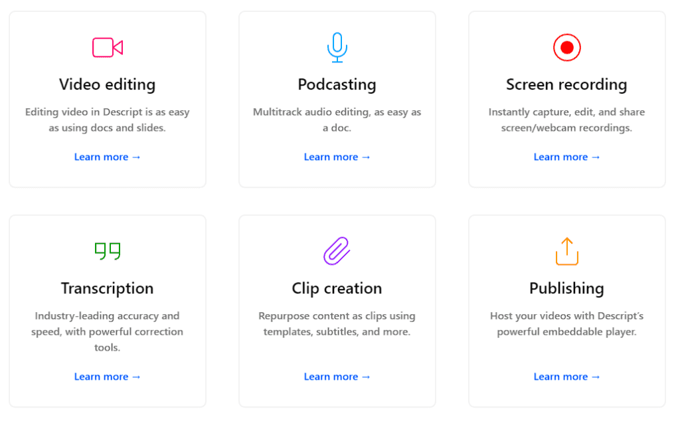The height and width of the screenshot is (421, 680).
Task: Open Learn more under Screen recording
Action: [x=566, y=157]
